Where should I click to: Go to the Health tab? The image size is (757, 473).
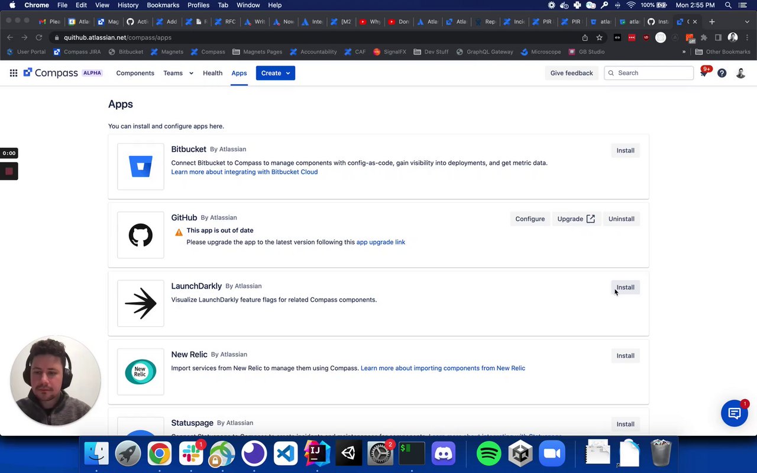(212, 73)
